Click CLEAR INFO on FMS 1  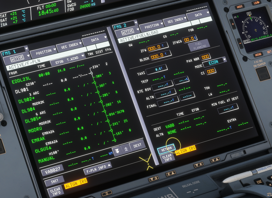click(x=55, y=191)
